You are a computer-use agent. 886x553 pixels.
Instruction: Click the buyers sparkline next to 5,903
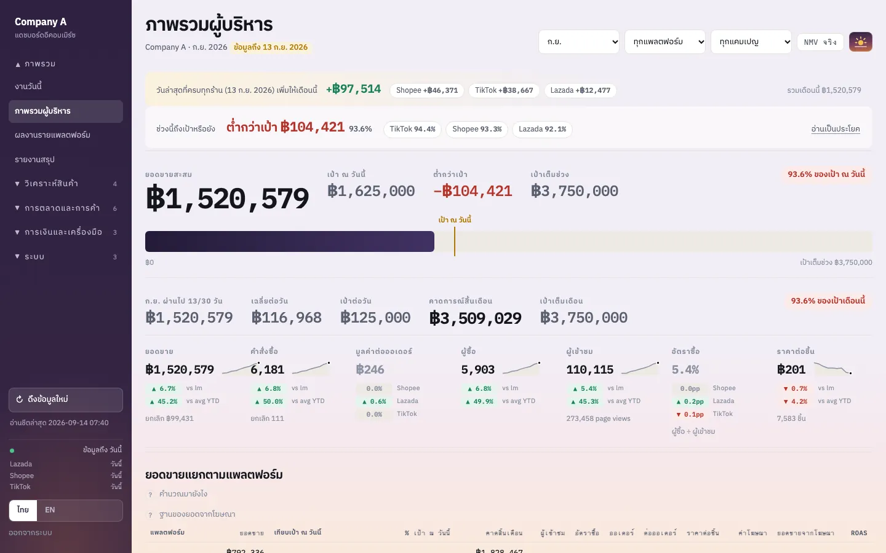point(522,369)
